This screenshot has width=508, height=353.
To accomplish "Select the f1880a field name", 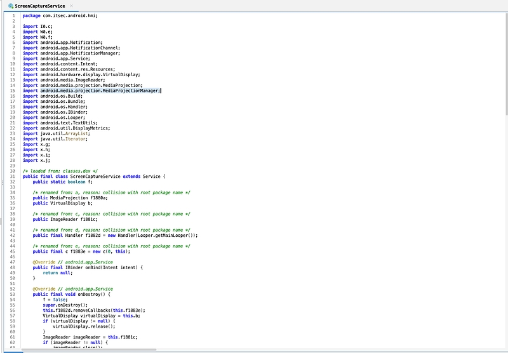I will [97, 198].
